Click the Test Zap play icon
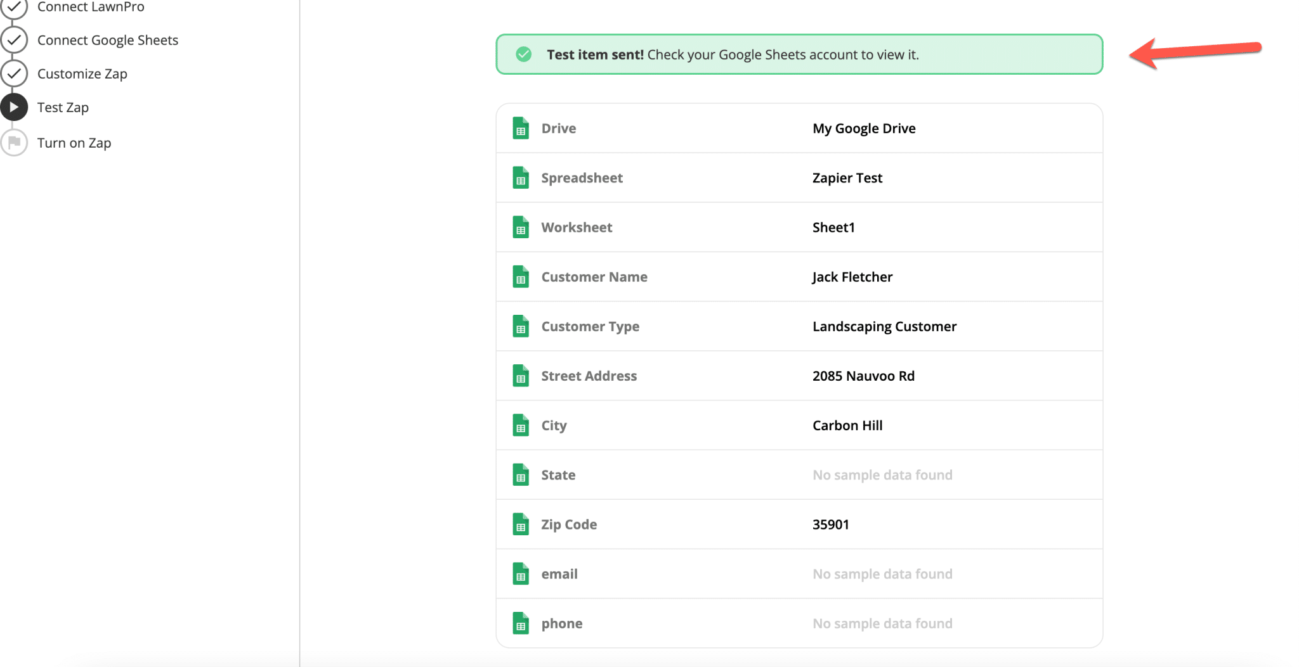This screenshot has width=1299, height=667. pos(15,107)
